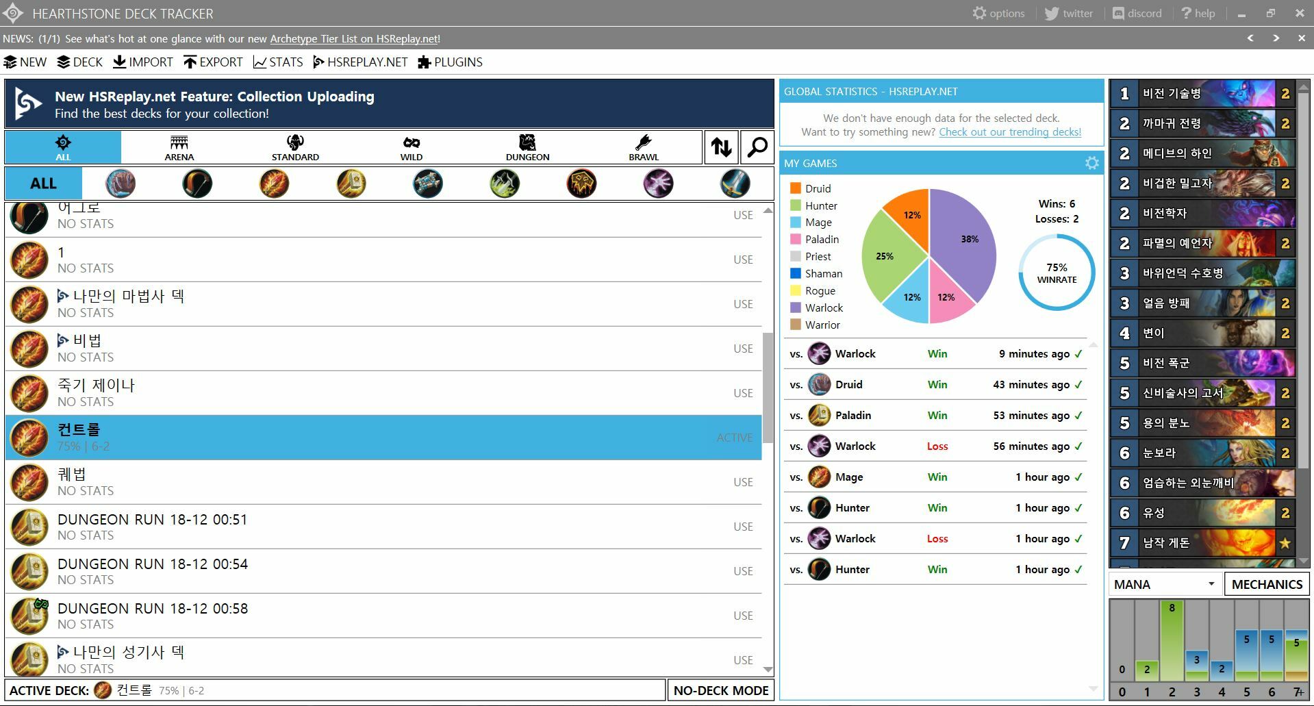Filter decks by Paladin class icon
Screen dimensions: 1314x706
[351, 184]
